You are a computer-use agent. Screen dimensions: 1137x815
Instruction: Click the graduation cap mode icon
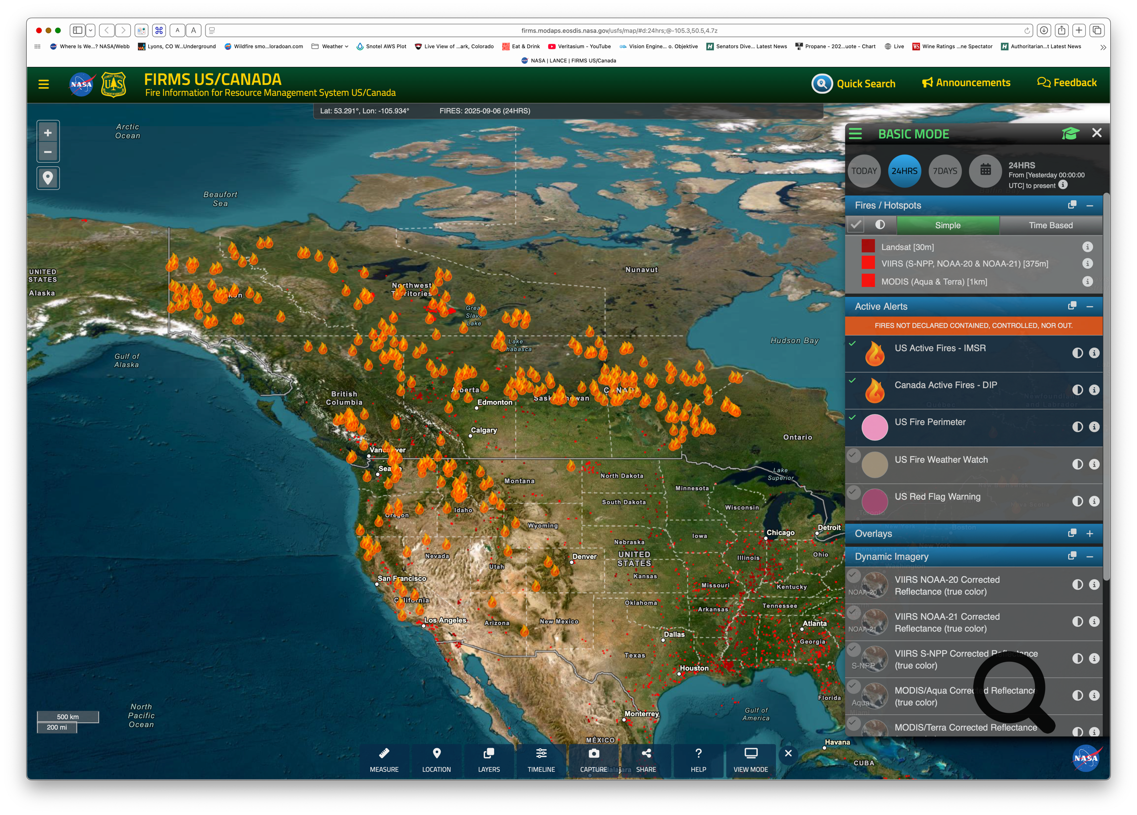tap(1070, 133)
